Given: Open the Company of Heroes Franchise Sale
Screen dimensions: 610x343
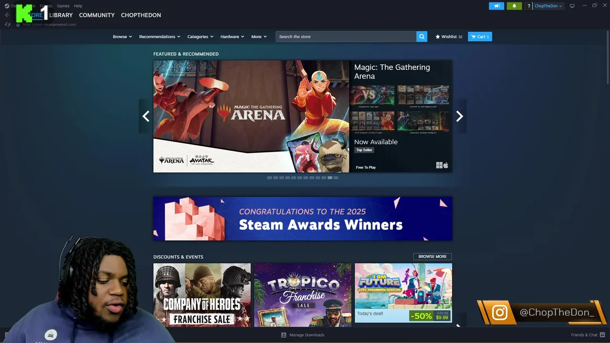Looking at the screenshot, I should tap(202, 295).
